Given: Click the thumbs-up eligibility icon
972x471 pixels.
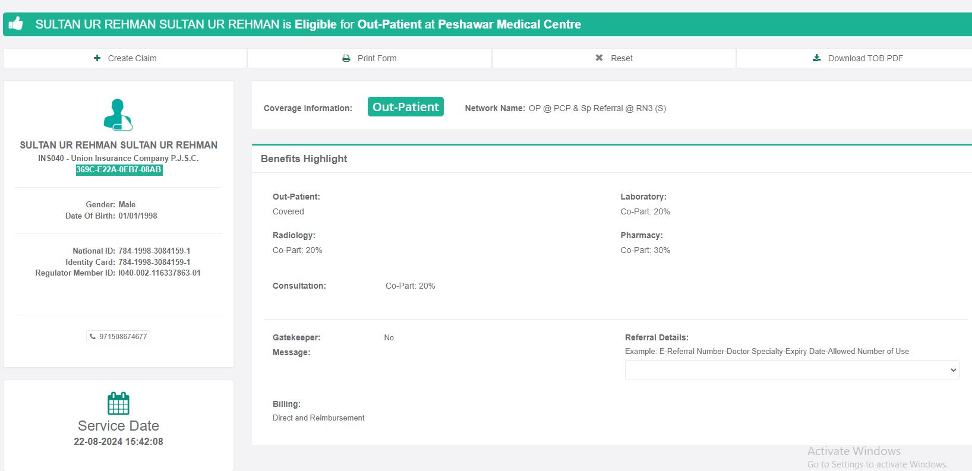Looking at the screenshot, I should [16, 24].
